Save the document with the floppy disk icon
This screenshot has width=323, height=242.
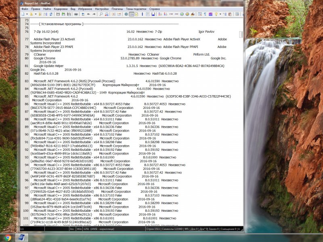tap(58, 14)
